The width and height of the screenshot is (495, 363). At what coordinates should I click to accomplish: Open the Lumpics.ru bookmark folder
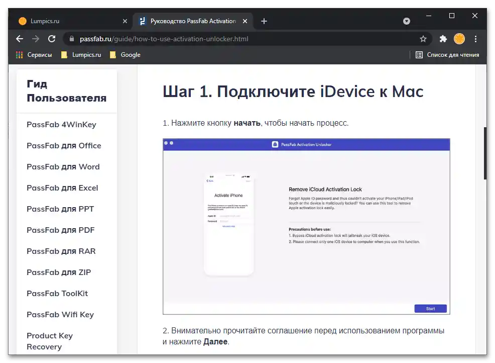pos(81,55)
